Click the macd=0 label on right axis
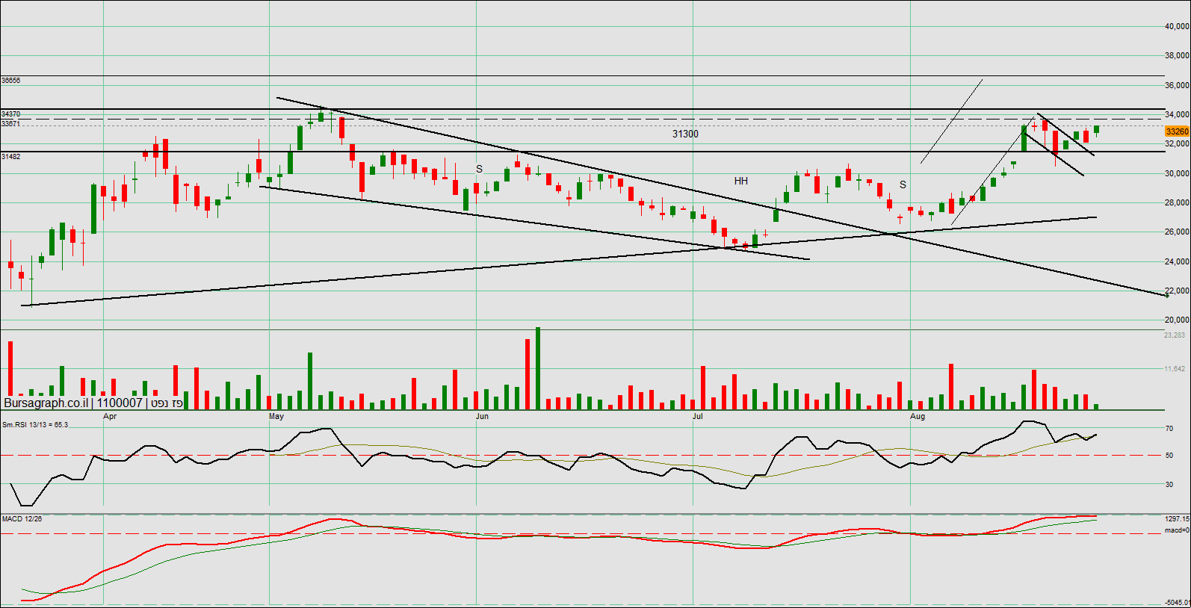Screen dimensions: 1191x608 pyautogui.click(x=1177, y=530)
